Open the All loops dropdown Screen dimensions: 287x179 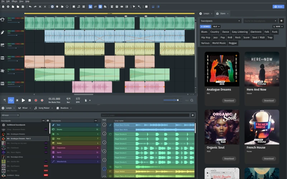pyautogui.click(x=10, y=115)
